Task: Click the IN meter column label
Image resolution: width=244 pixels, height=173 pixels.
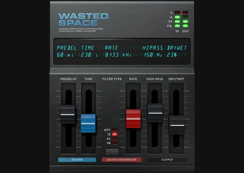Action: [177, 31]
